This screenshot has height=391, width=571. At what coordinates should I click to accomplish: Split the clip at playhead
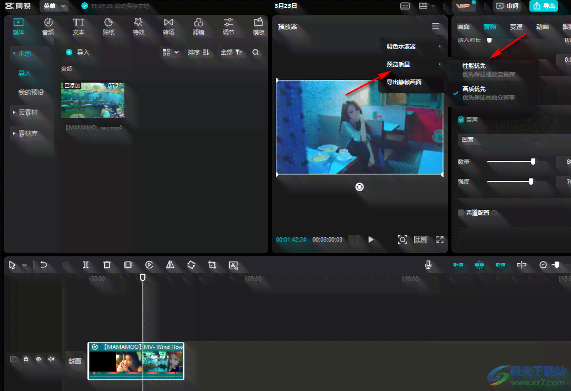click(x=86, y=265)
